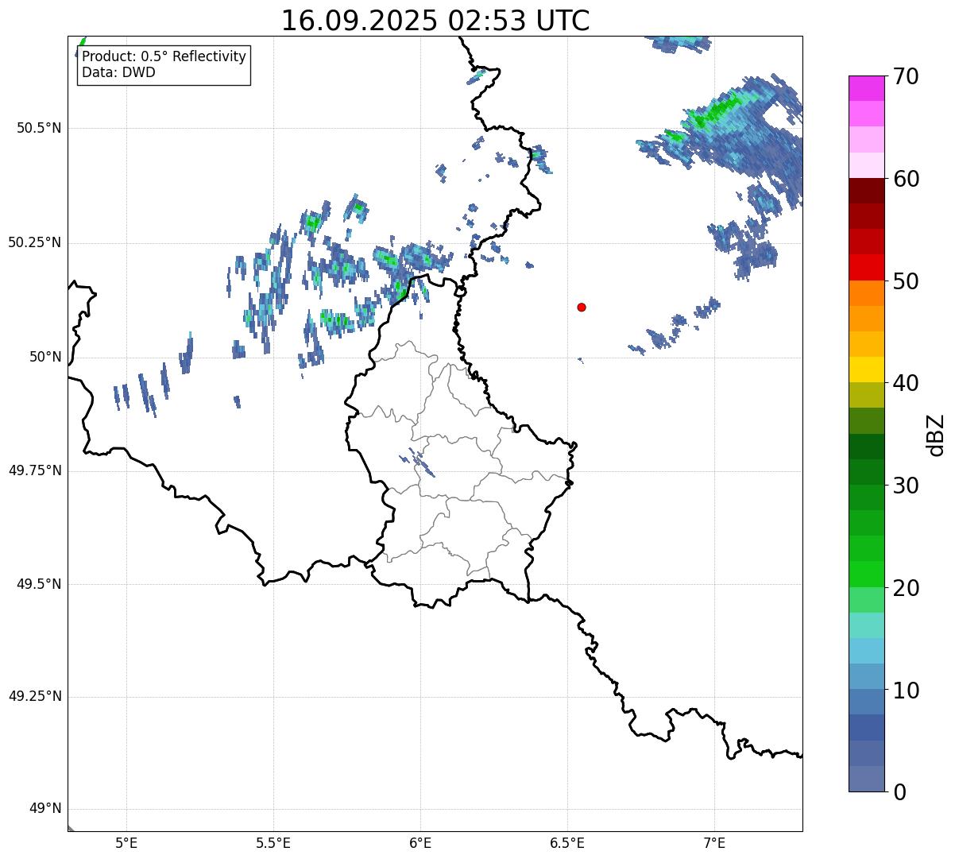Image resolution: width=955 pixels, height=859 pixels.
Task: Select the light cyan swatch near 15
Action: [x=866, y=625]
